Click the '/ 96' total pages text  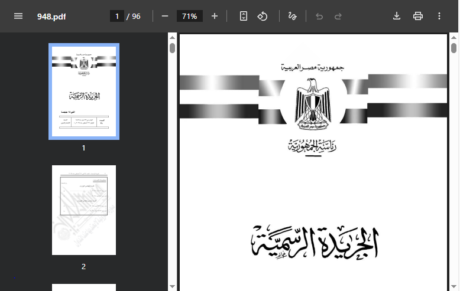[x=134, y=17]
